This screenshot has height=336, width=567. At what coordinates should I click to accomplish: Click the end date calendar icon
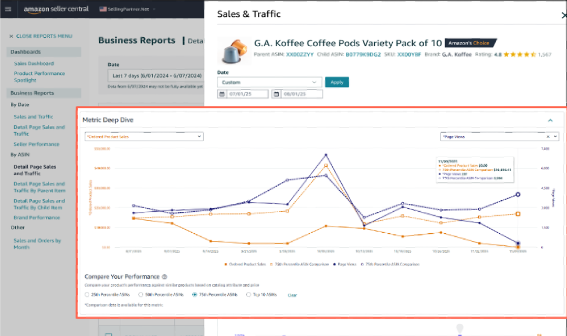pyautogui.click(x=277, y=94)
